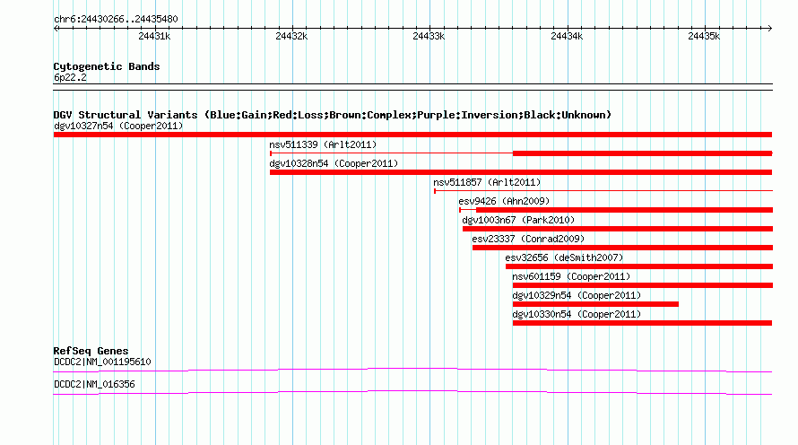This screenshot has width=798, height=445.
Task: Click the red bar of dgv10330n54
Action: 642,323
